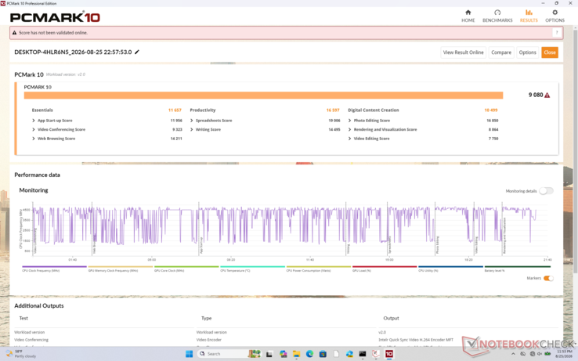The width and height of the screenshot is (578, 361).
Task: Open the terminal app on the taskbar
Action: click(363, 354)
